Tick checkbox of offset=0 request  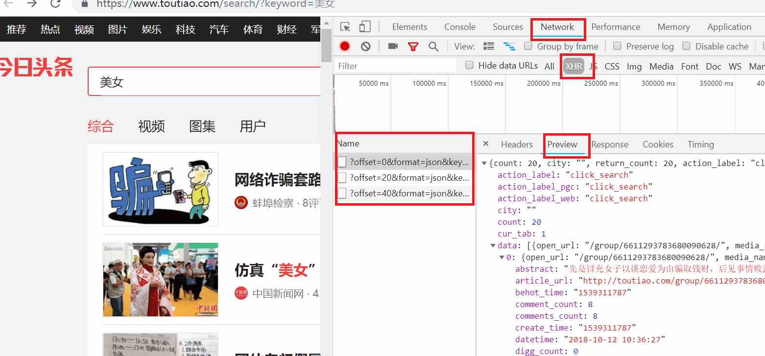coord(342,162)
